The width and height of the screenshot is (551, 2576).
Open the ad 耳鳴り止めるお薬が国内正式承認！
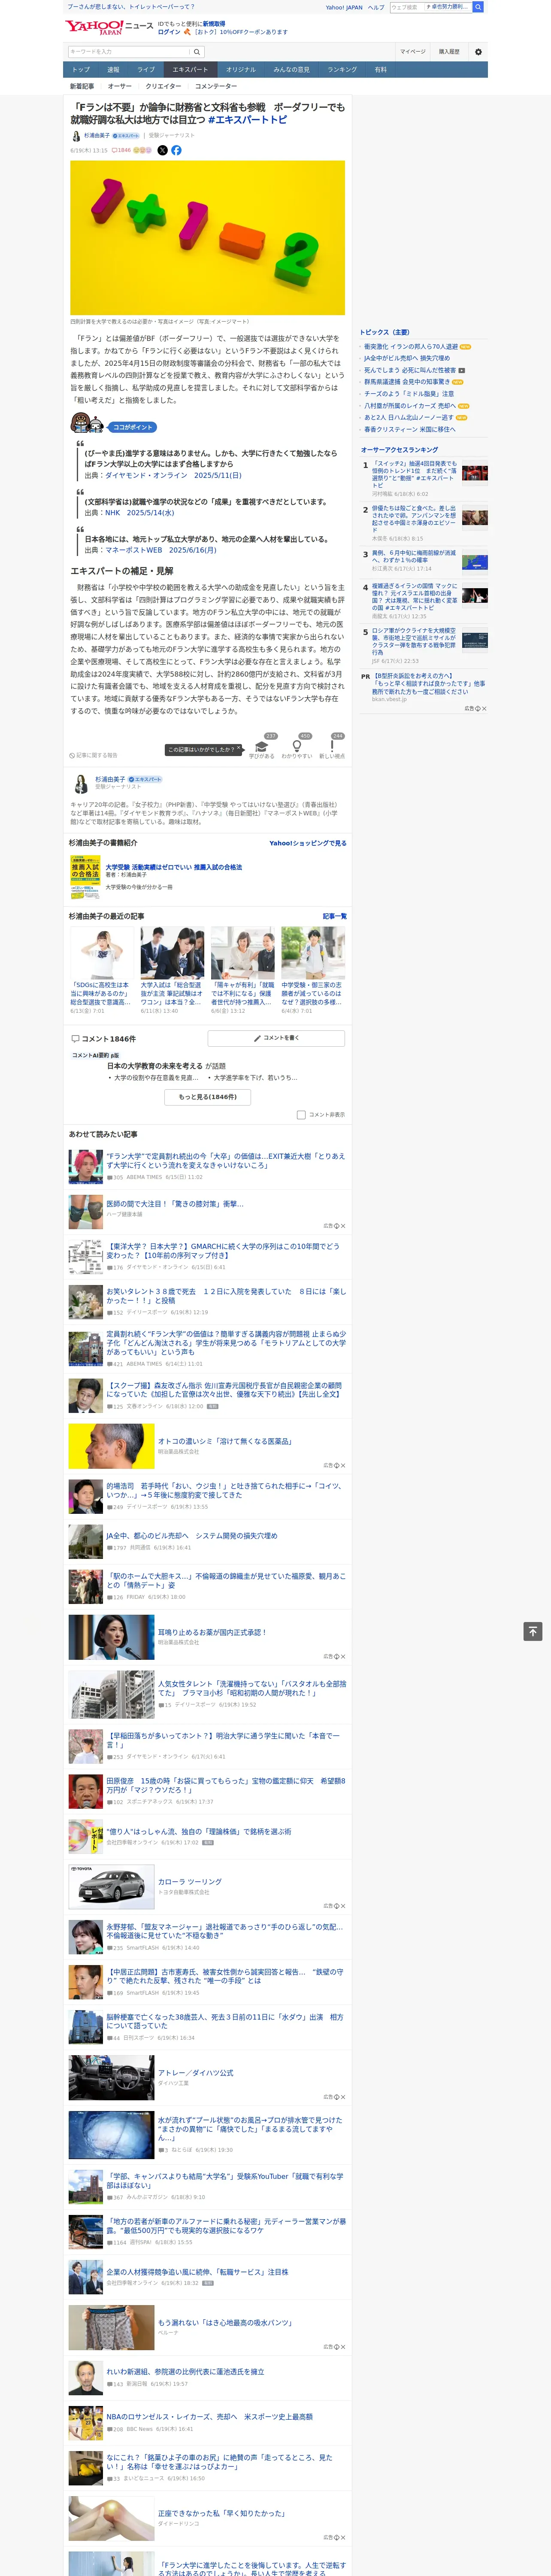[212, 1632]
